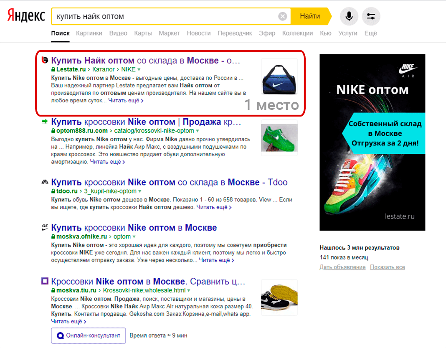Click the Показать все link
The width and height of the screenshot is (446, 348).
388,267
